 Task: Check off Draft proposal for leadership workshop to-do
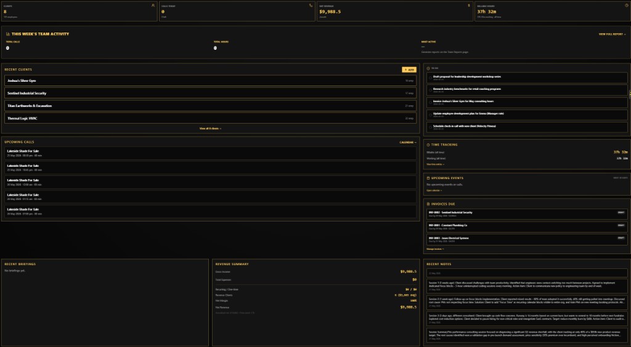click(430, 78)
